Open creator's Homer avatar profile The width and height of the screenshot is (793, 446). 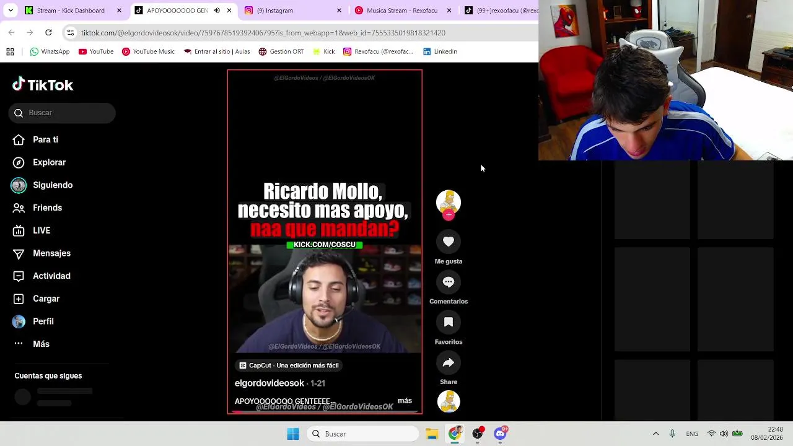point(449,202)
